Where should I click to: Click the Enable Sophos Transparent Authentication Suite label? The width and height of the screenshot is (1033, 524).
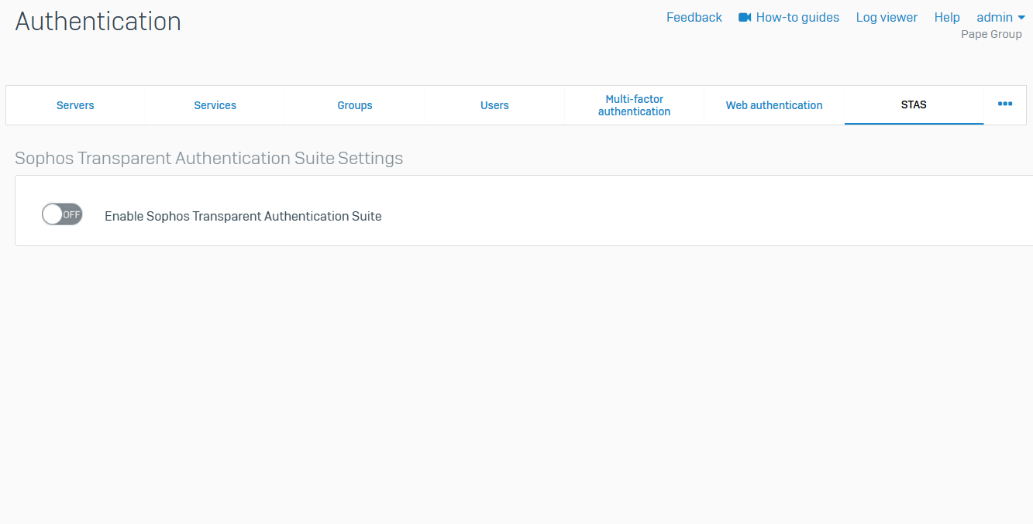243,216
